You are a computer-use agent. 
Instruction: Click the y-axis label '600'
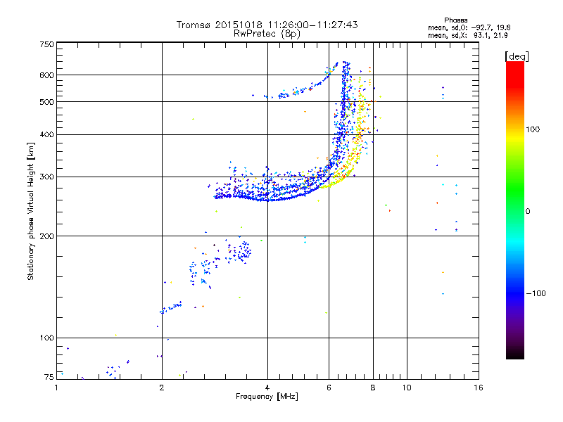coord(46,75)
